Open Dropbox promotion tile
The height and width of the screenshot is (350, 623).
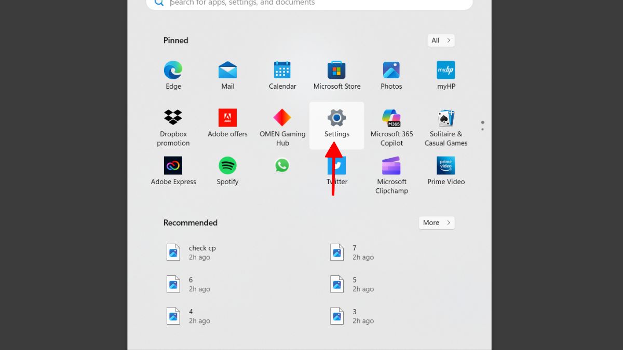tap(173, 127)
